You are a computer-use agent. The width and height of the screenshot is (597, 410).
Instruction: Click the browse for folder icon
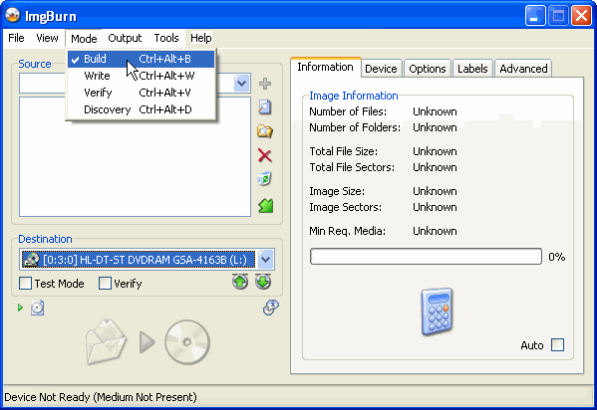tap(265, 131)
